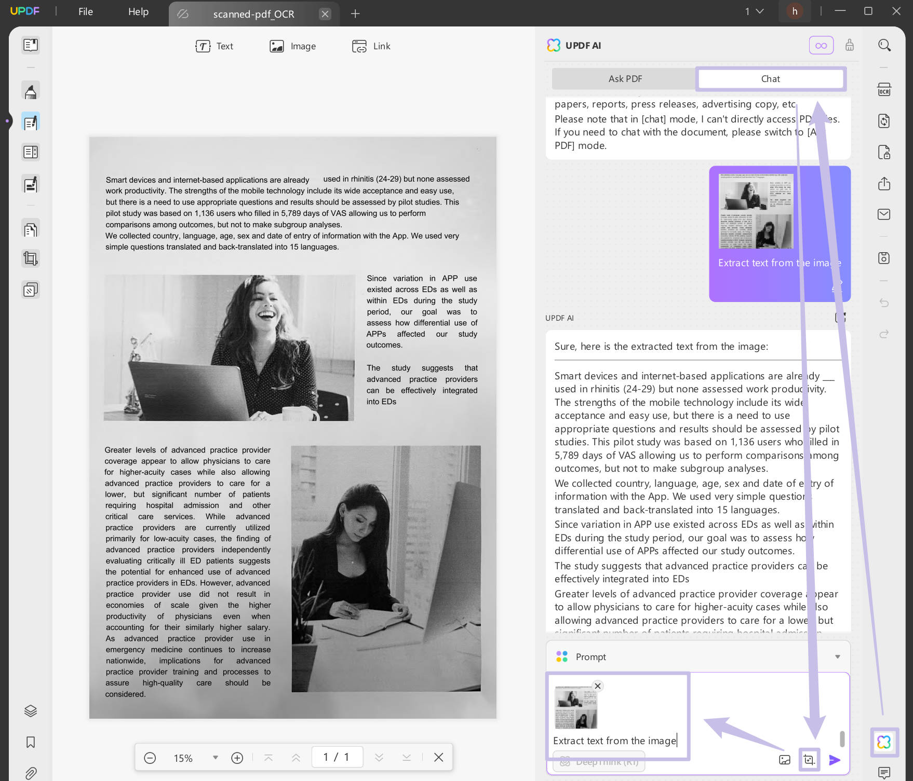913x781 pixels.
Task: Select the Highlighter tool
Action: [x=30, y=90]
